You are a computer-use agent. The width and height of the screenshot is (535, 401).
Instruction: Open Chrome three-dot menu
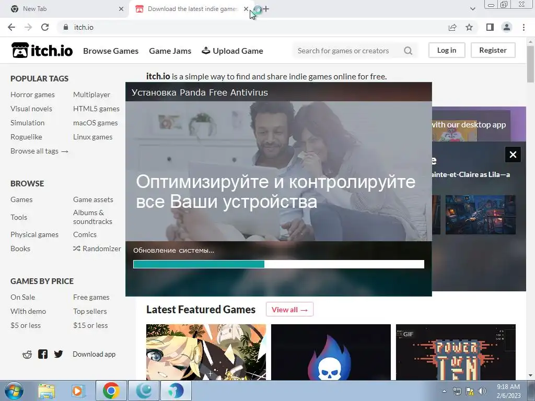(x=524, y=27)
